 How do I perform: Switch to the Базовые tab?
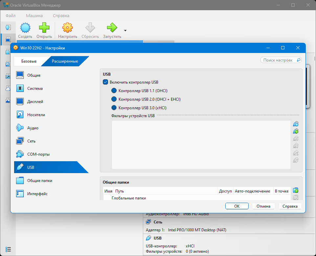point(29,61)
